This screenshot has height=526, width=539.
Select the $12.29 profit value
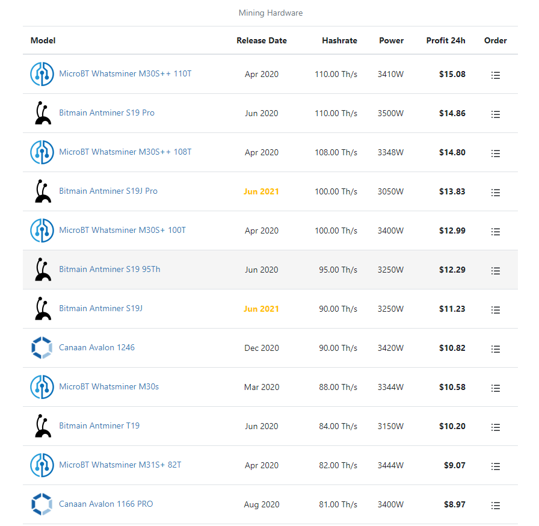coord(452,270)
